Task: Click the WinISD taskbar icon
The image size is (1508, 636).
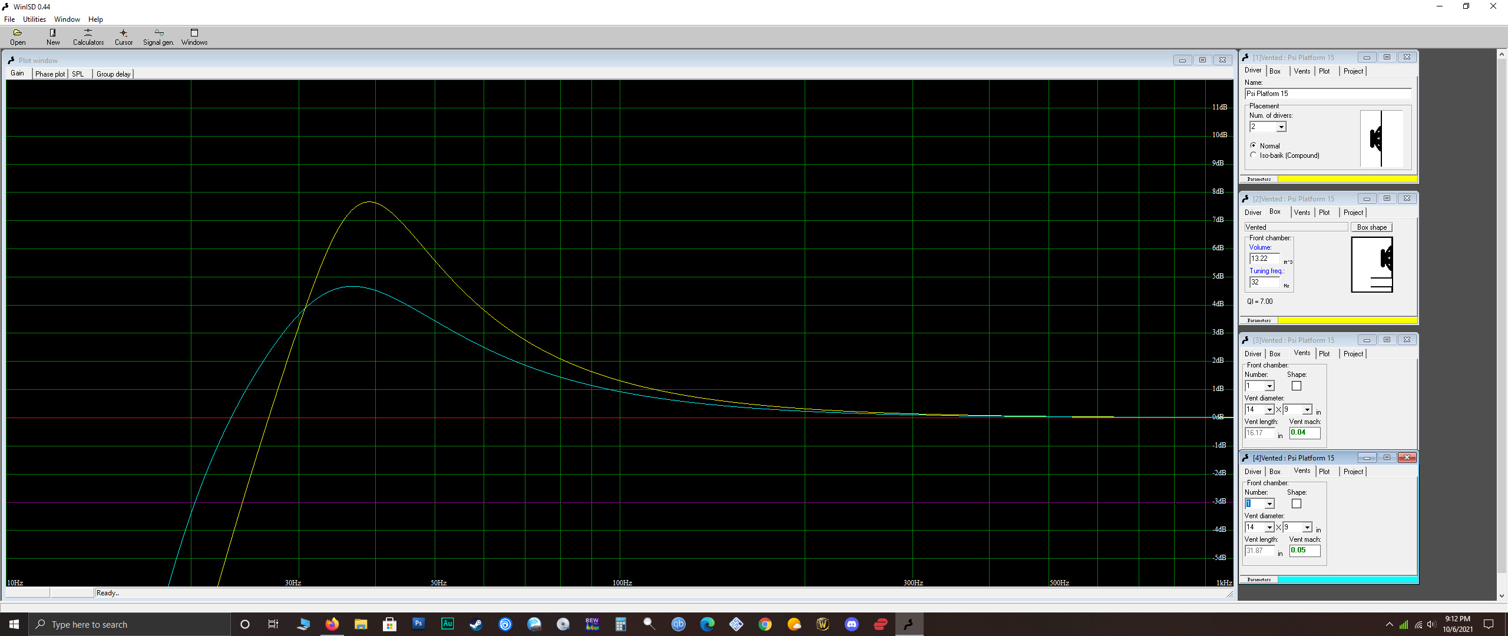Action: [x=909, y=624]
